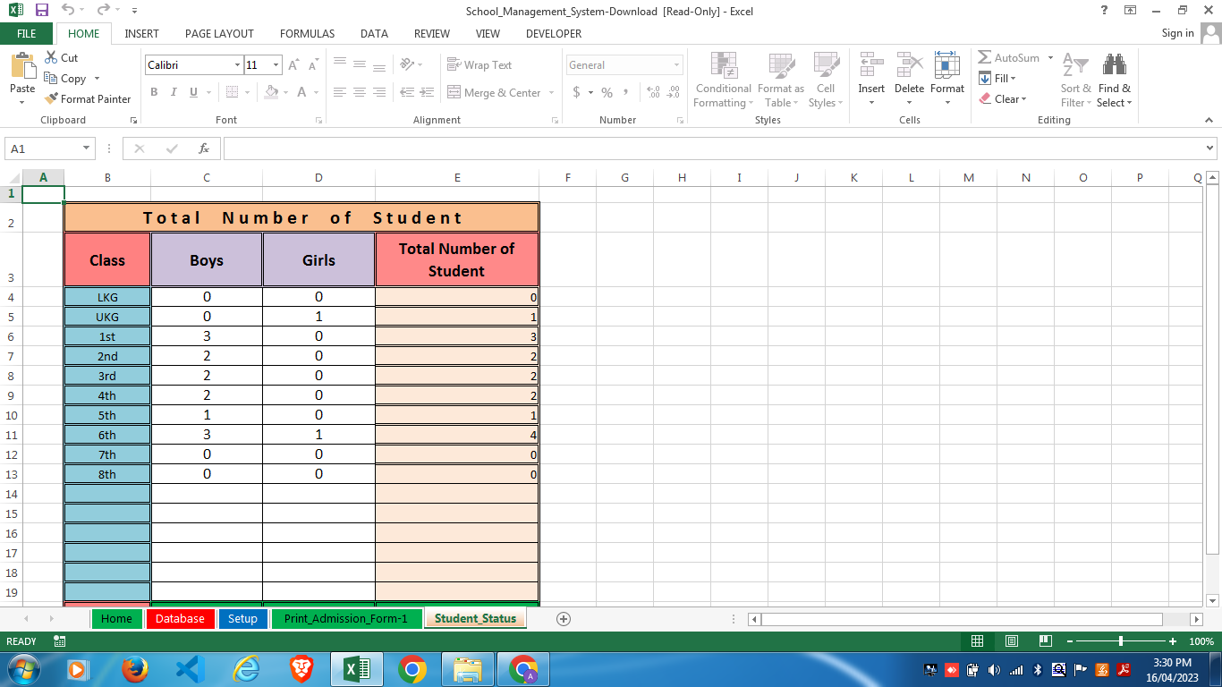This screenshot has width=1222, height=687.
Task: Open the Merge & Center dropdown arrow
Action: pos(551,93)
